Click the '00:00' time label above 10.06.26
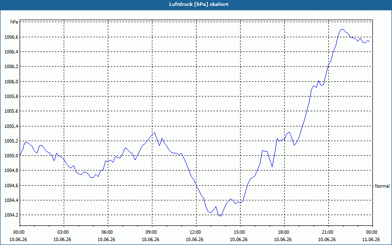Screen dimensions: 392x245 pos(18,232)
